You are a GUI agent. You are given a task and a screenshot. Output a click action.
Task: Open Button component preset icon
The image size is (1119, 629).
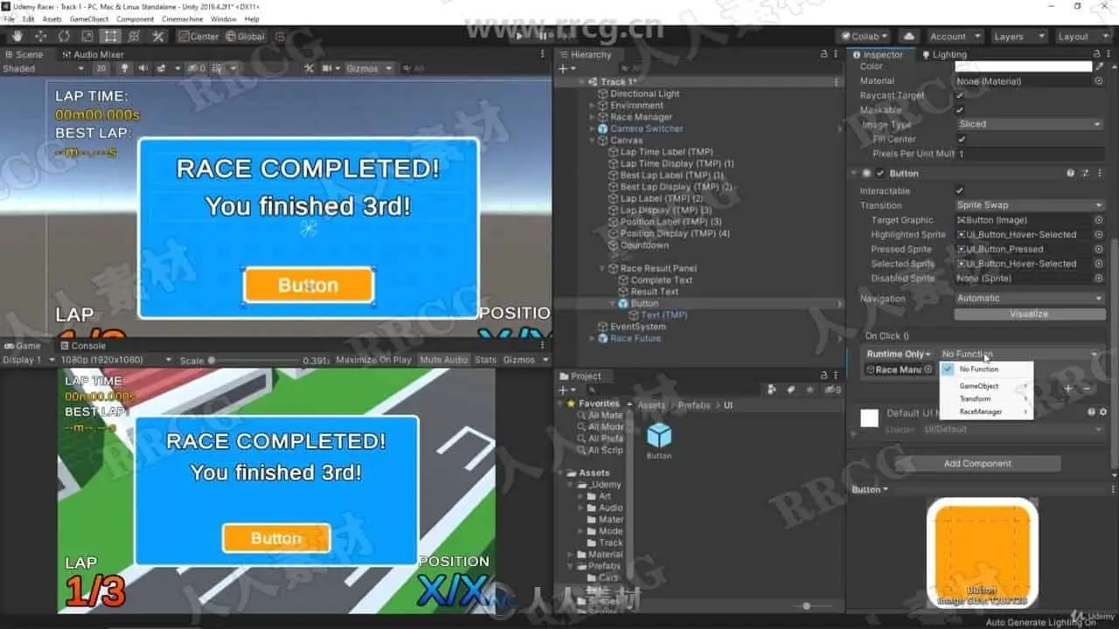pyautogui.click(x=1085, y=173)
